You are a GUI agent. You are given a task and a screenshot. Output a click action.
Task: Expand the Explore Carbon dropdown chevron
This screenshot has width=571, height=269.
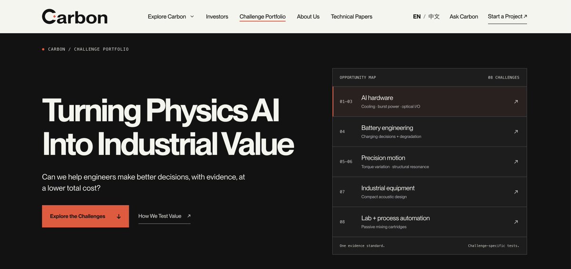pyautogui.click(x=192, y=17)
